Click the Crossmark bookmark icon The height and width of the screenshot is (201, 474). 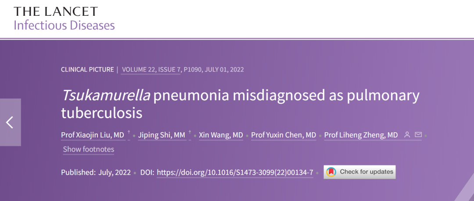[331, 172]
